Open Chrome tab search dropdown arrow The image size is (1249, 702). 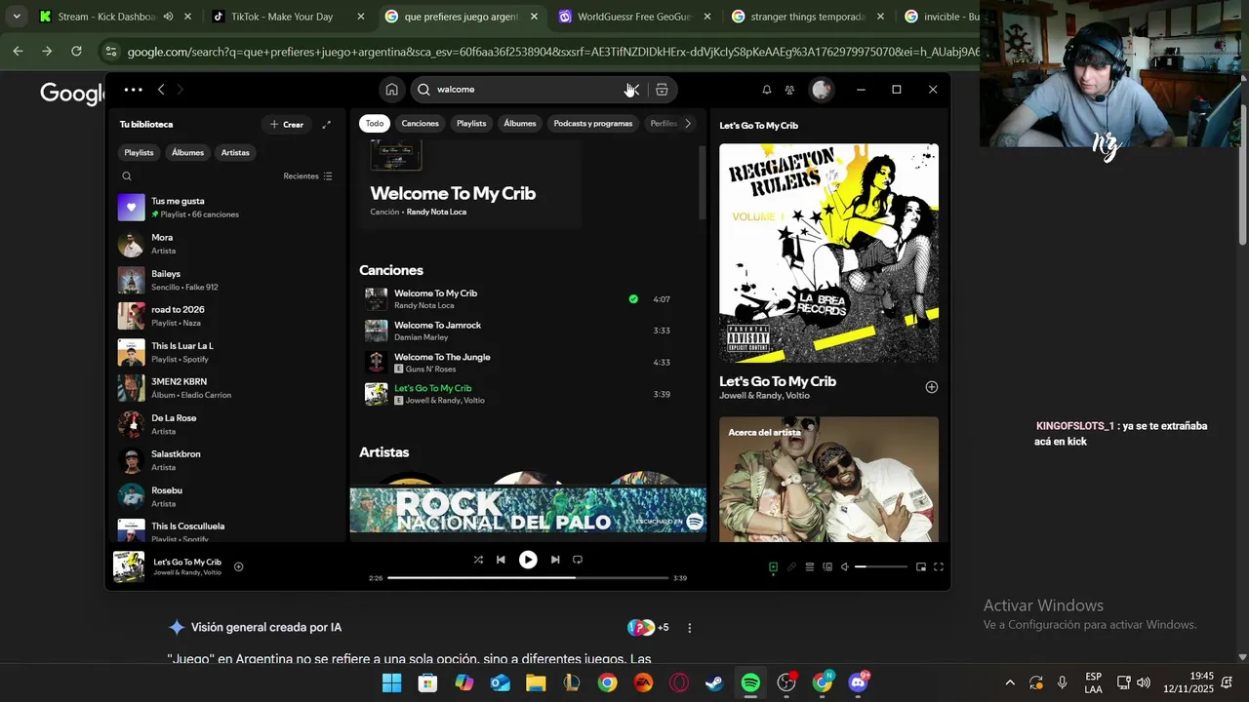pos(17,17)
